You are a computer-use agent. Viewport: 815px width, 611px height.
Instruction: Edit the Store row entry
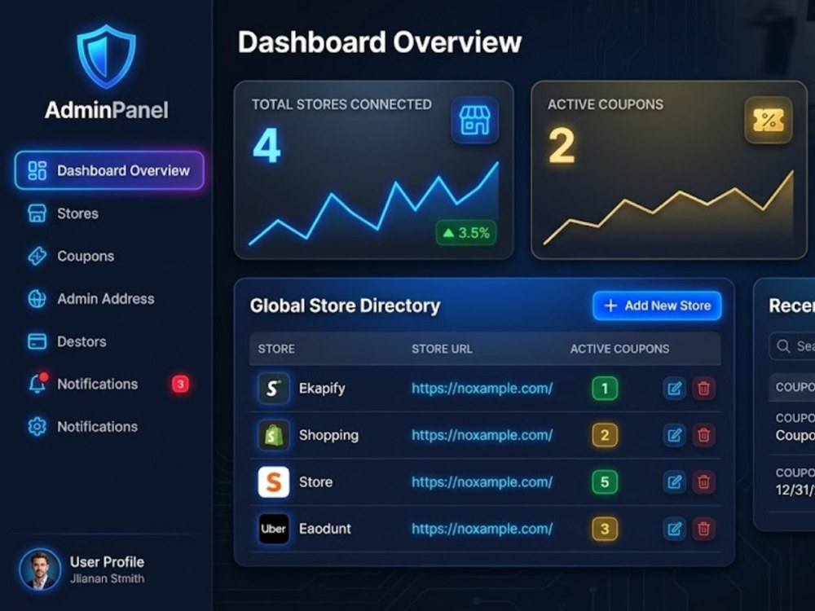(x=674, y=481)
